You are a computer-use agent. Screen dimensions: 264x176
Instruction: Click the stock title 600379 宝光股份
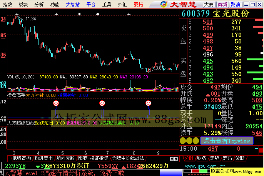[216, 13]
